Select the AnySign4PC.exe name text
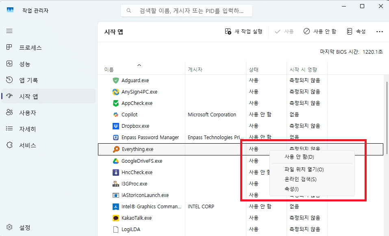The height and width of the screenshot is (236, 389). [139, 92]
